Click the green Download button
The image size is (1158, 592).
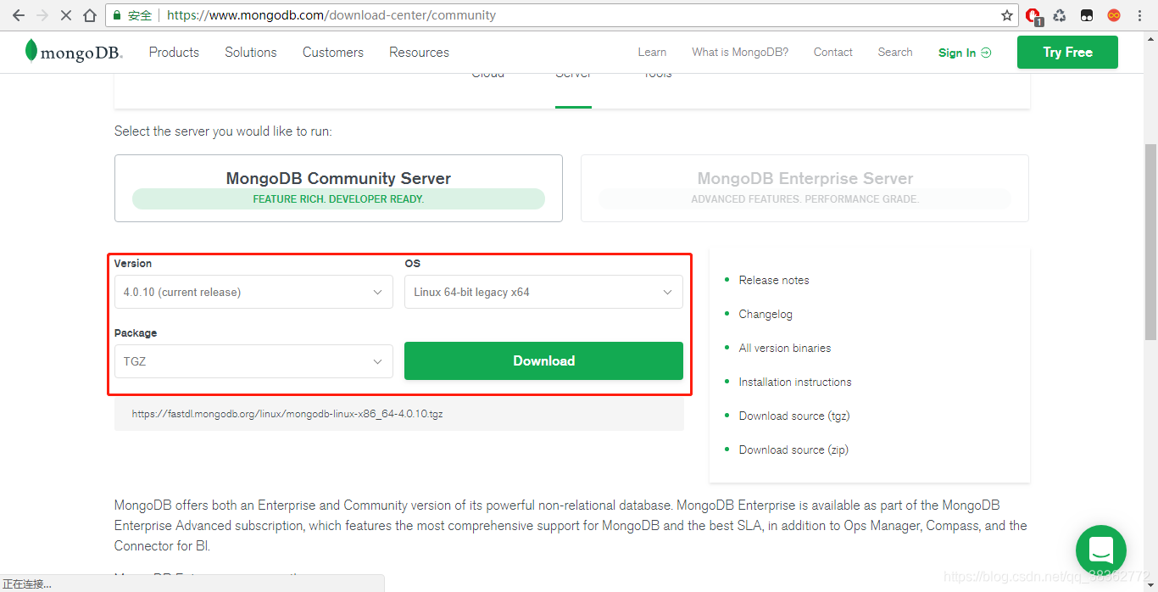pyautogui.click(x=543, y=360)
